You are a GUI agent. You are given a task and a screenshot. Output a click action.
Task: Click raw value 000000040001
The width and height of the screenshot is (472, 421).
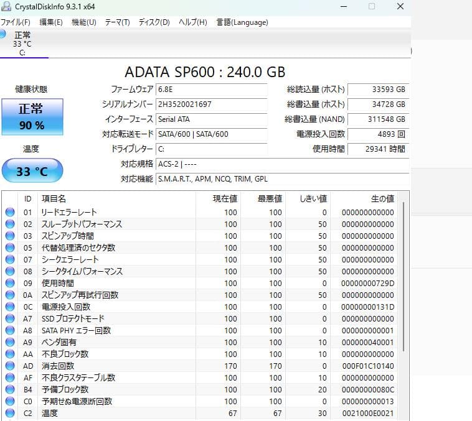click(367, 342)
